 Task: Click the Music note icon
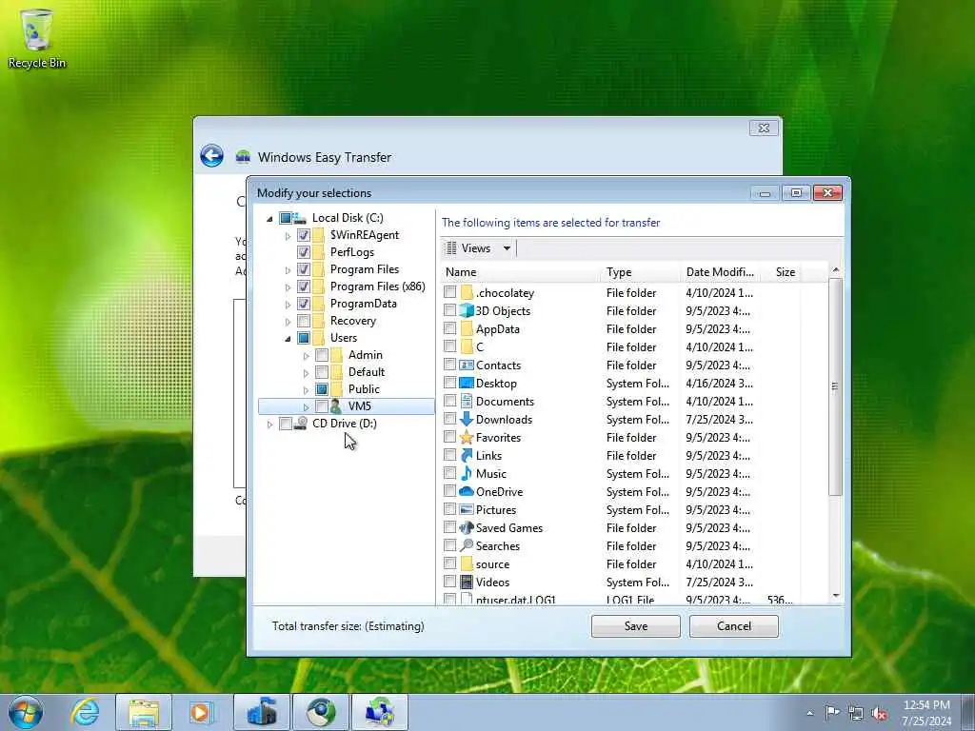[467, 473]
